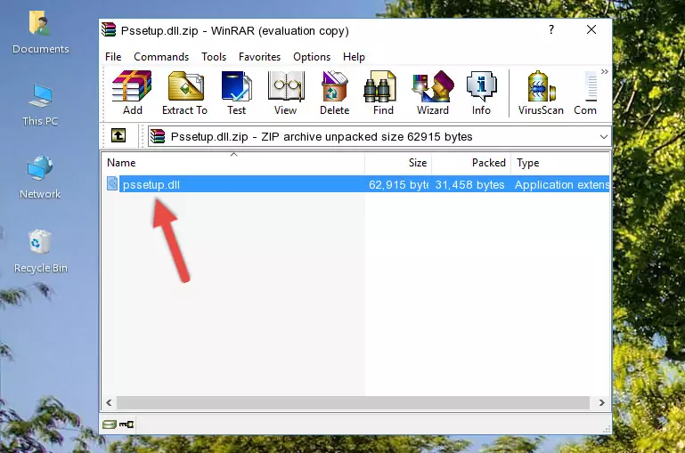The width and height of the screenshot is (685, 453).
Task: Sort by the Size column header
Action: (x=398, y=163)
